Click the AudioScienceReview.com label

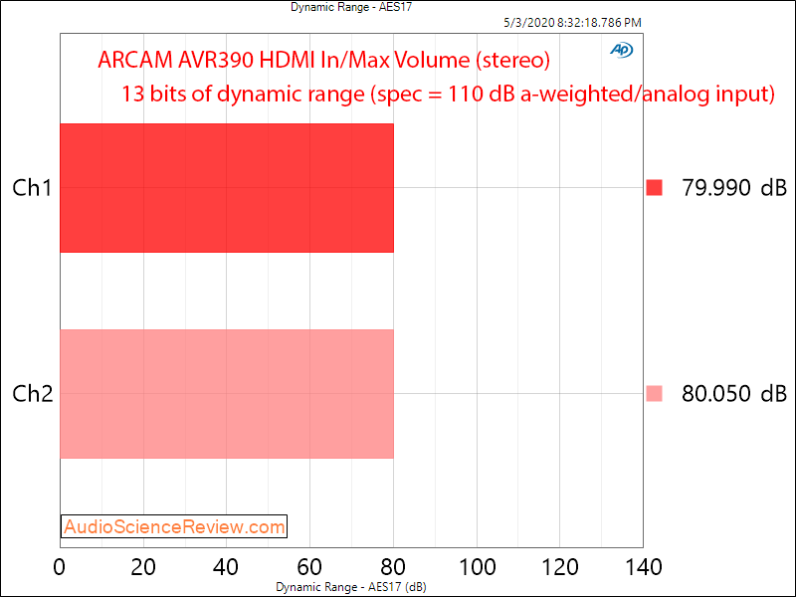(x=174, y=526)
